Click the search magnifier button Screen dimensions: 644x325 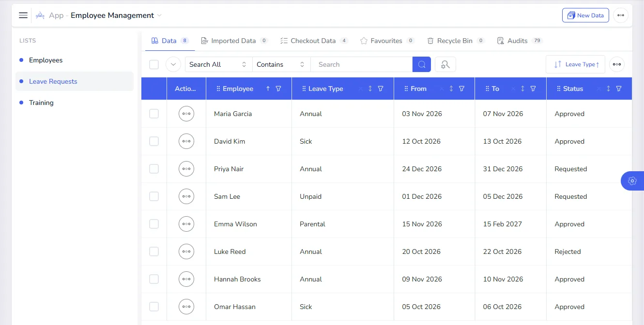[x=422, y=64]
